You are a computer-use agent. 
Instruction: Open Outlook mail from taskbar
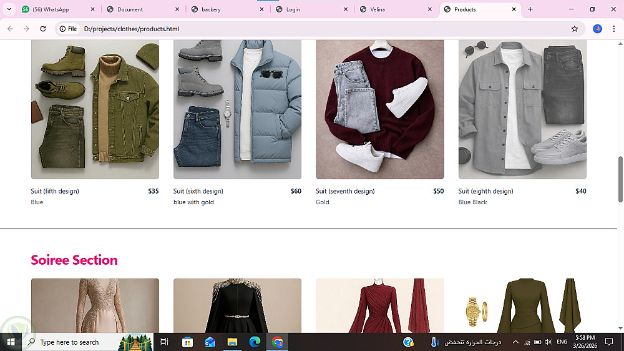210,342
